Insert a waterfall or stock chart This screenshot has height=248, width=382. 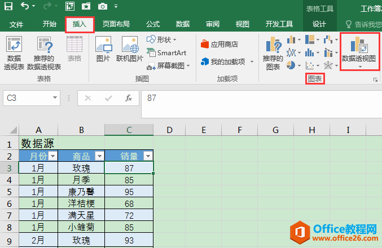(x=331, y=39)
